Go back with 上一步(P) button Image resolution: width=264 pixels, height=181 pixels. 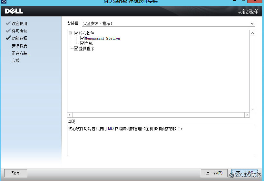coord(214,173)
